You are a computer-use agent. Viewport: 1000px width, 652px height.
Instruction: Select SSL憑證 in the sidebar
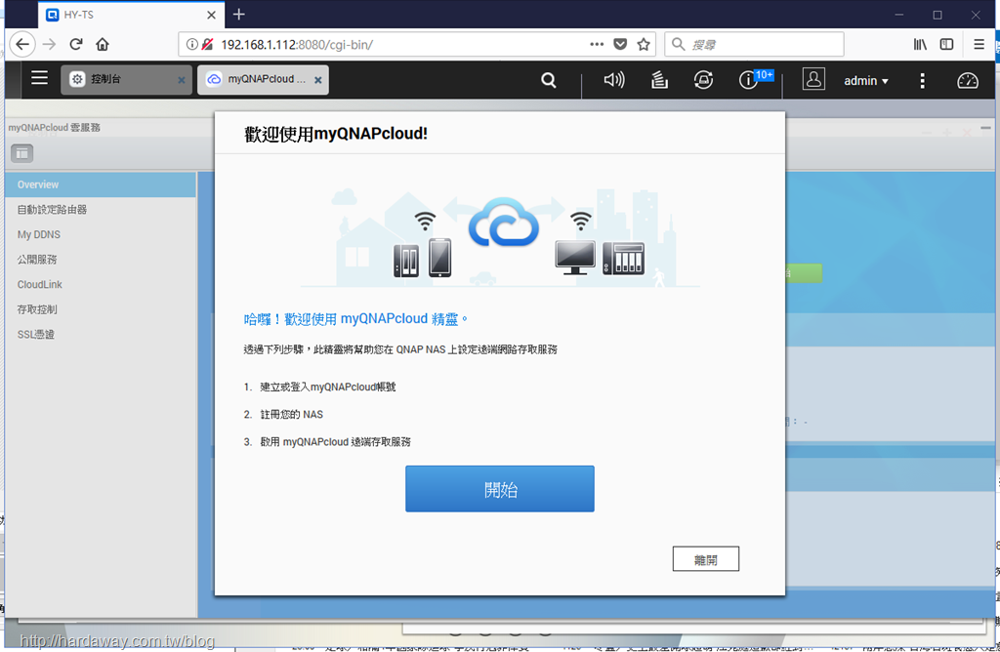coord(101,334)
